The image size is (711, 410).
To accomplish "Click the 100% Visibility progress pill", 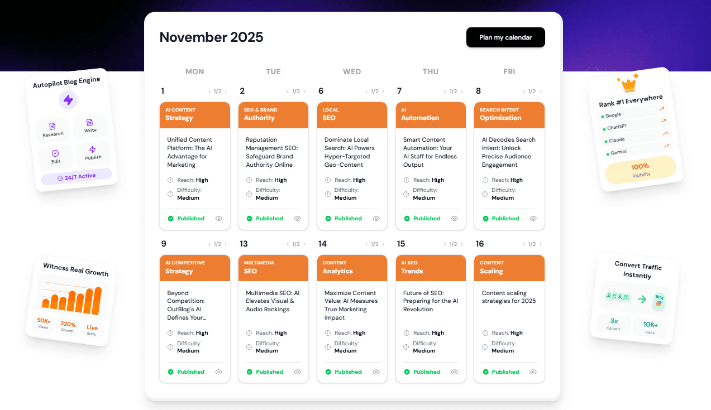I will [641, 170].
